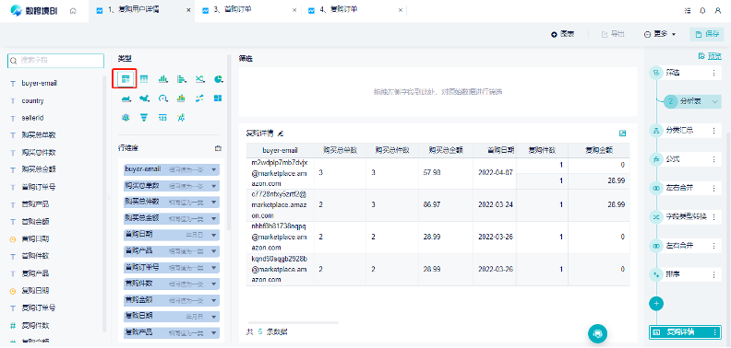The height and width of the screenshot is (348, 731).
Task: Pick the funnel chart type icon
Action: click(x=144, y=117)
